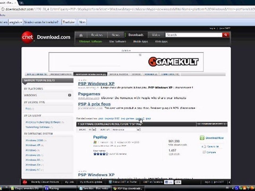Click the Save to list icon

(204, 146)
